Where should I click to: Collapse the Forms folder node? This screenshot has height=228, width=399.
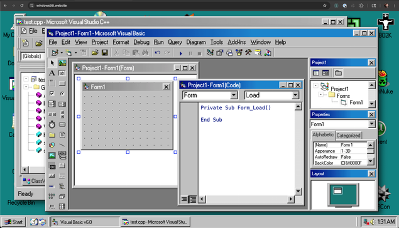tap(321, 95)
